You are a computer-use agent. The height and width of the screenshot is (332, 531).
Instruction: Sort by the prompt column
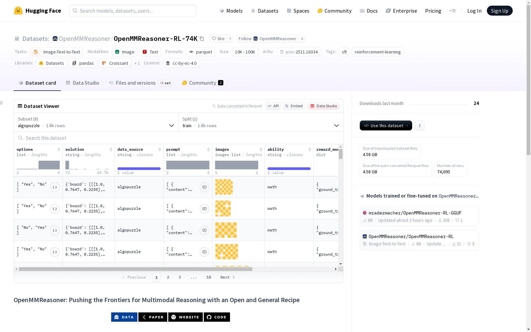coord(208,149)
